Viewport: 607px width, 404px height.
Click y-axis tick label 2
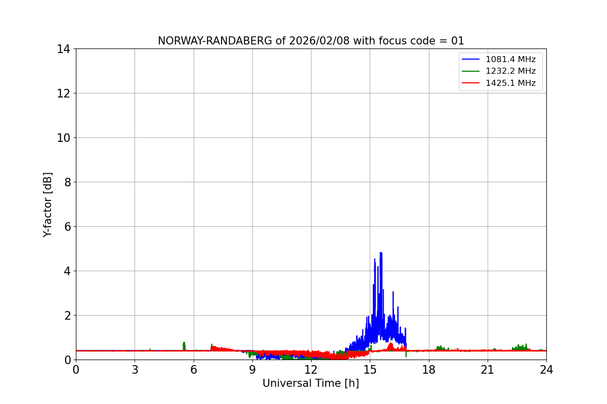click(x=67, y=316)
